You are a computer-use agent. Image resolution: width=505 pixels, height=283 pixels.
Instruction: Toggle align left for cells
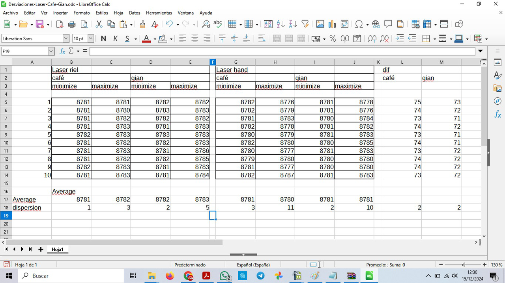[182, 39]
